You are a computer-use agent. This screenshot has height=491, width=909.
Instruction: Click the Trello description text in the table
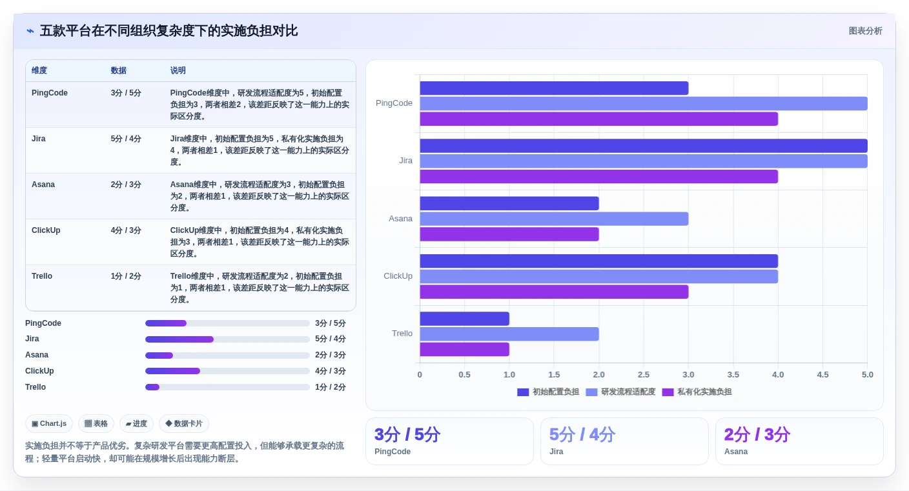[260, 288]
